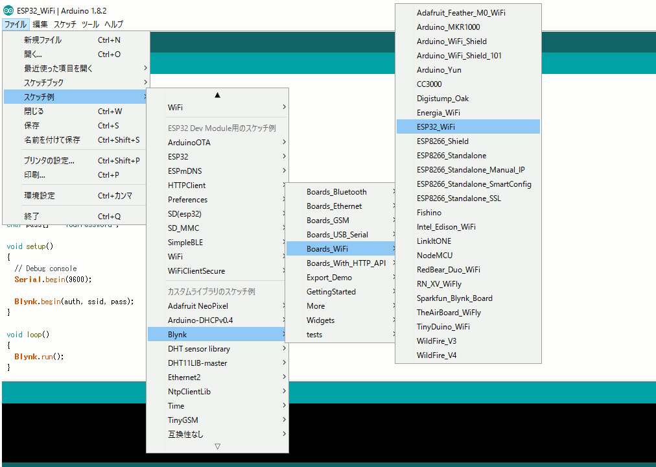656x467 pixels.
Task: Open the Adafruit_Feather_M0_WiFi example
Action: (x=468, y=12)
